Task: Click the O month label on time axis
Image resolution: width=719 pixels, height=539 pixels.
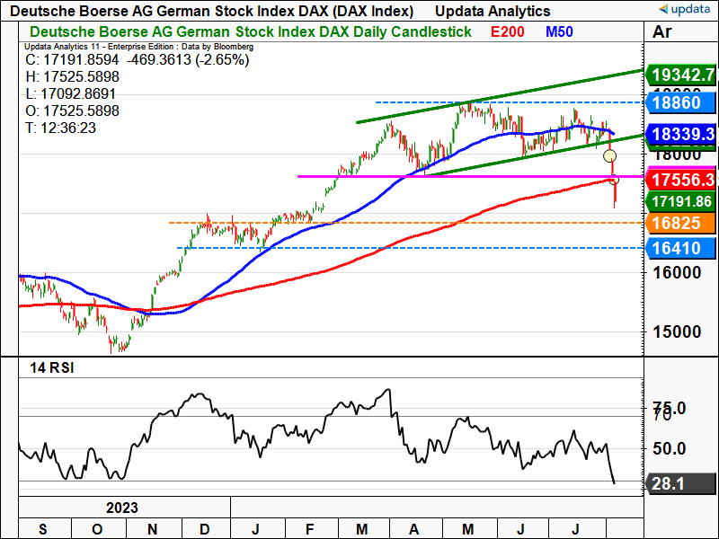Action: point(97,529)
